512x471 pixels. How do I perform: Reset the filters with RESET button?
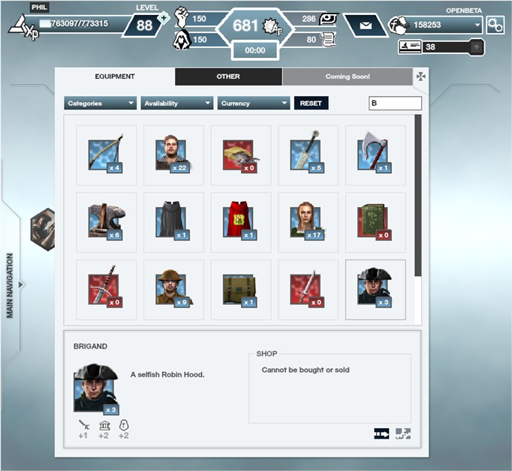[x=312, y=103]
